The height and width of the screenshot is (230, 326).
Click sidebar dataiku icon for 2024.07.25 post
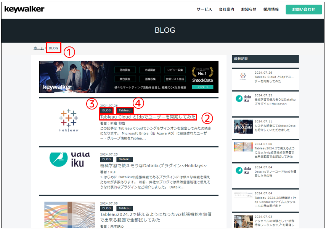coord(244,98)
